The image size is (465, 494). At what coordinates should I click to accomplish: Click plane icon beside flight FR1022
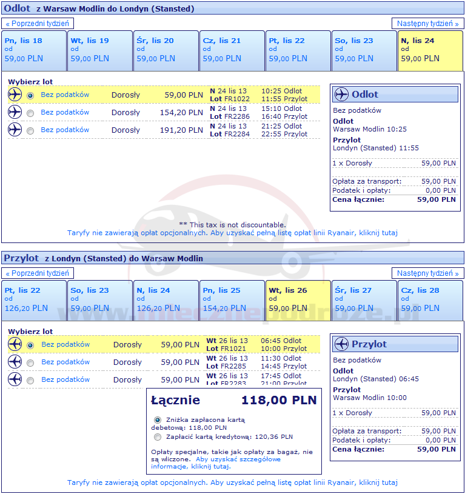[15, 95]
